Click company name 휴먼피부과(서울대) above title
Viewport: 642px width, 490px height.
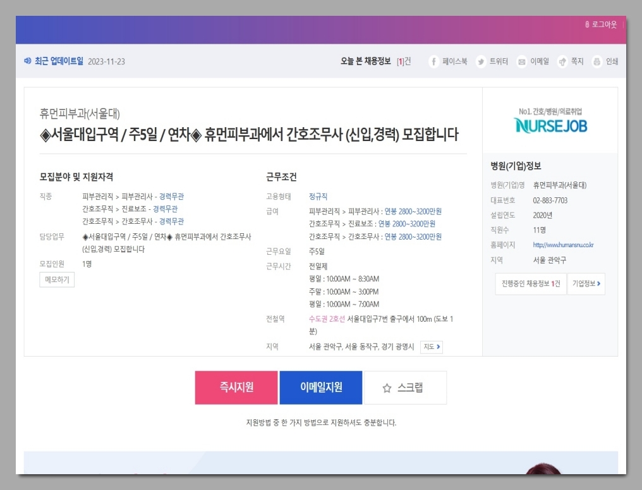[x=80, y=113]
